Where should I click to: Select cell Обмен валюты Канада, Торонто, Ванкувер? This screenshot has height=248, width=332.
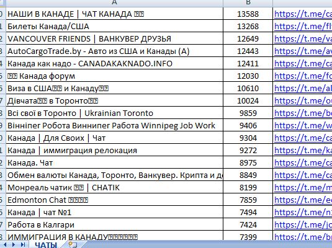tap(115, 175)
